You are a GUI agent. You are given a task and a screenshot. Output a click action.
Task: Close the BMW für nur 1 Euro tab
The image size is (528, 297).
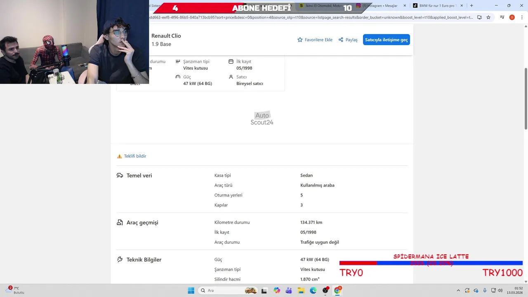pyautogui.click(x=462, y=6)
